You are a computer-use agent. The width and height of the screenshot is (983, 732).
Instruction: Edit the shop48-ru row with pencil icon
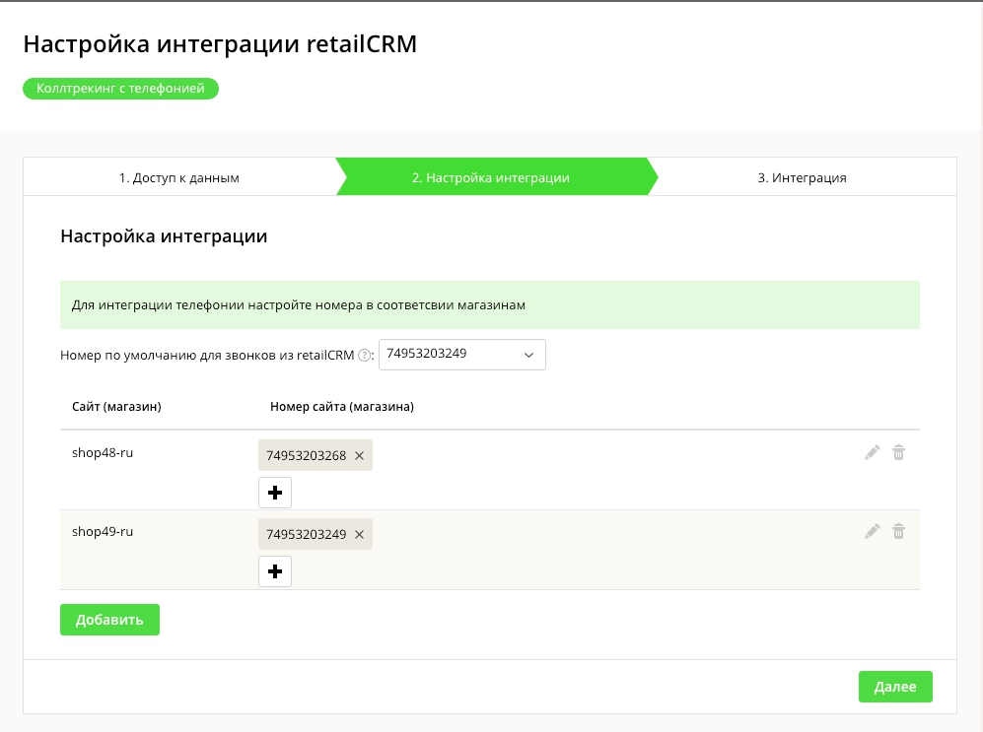coord(872,453)
